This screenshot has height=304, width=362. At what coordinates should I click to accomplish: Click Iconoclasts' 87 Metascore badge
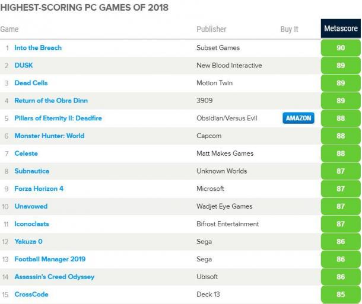[x=341, y=224]
